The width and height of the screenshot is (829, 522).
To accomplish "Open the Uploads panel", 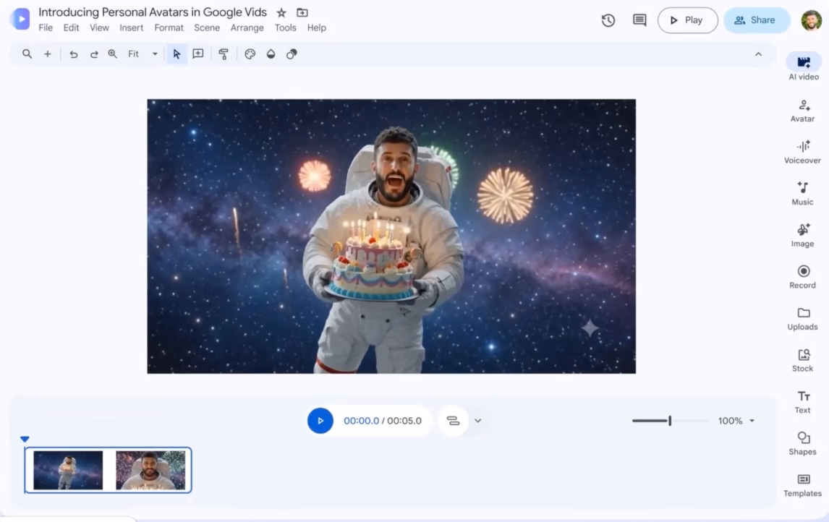I will (802, 319).
